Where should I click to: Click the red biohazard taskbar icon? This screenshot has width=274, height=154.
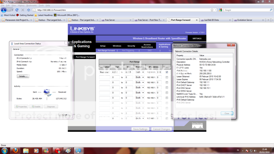tap(58, 151)
